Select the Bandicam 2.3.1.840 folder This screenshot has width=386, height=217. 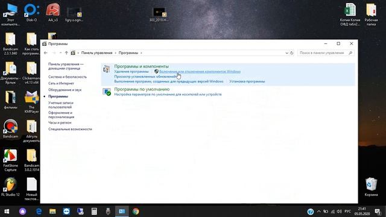(x=10, y=43)
